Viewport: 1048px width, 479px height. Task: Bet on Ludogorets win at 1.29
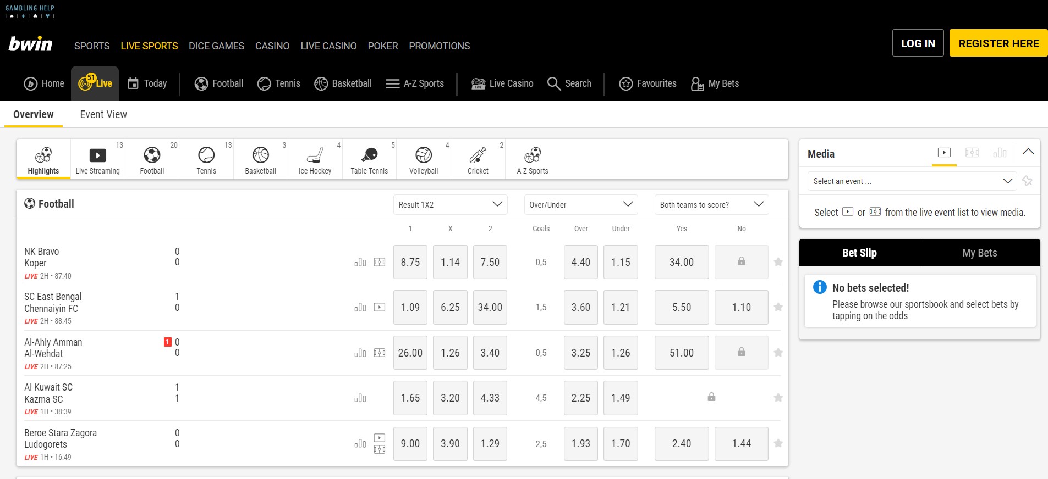tap(490, 443)
